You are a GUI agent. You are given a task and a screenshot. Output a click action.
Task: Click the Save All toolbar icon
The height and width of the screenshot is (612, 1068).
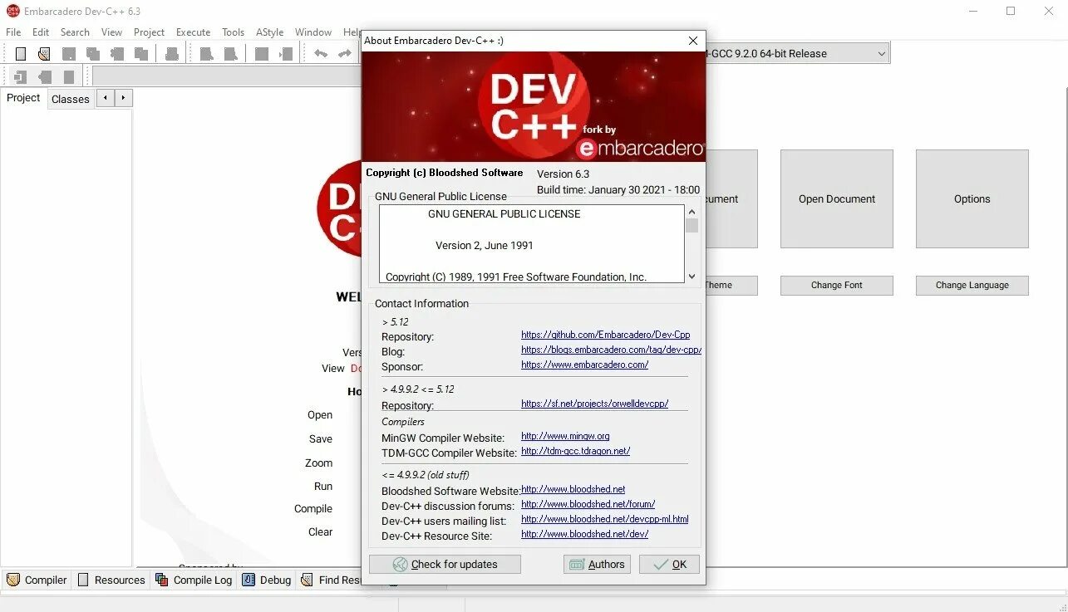pos(93,54)
